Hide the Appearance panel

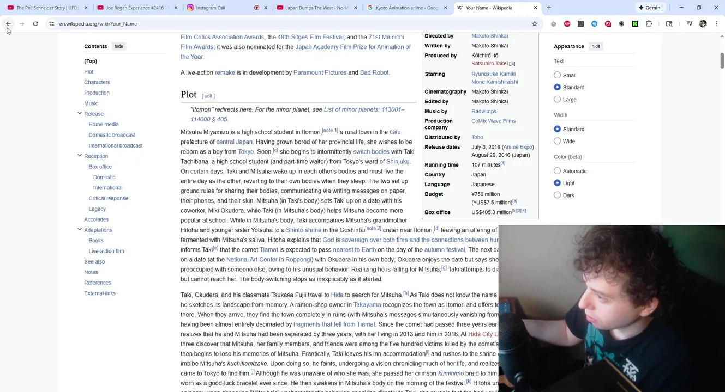(x=596, y=46)
